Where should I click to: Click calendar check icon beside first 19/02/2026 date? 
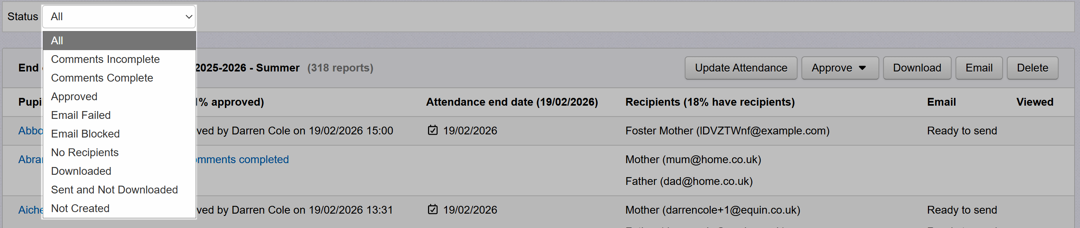pyautogui.click(x=432, y=131)
